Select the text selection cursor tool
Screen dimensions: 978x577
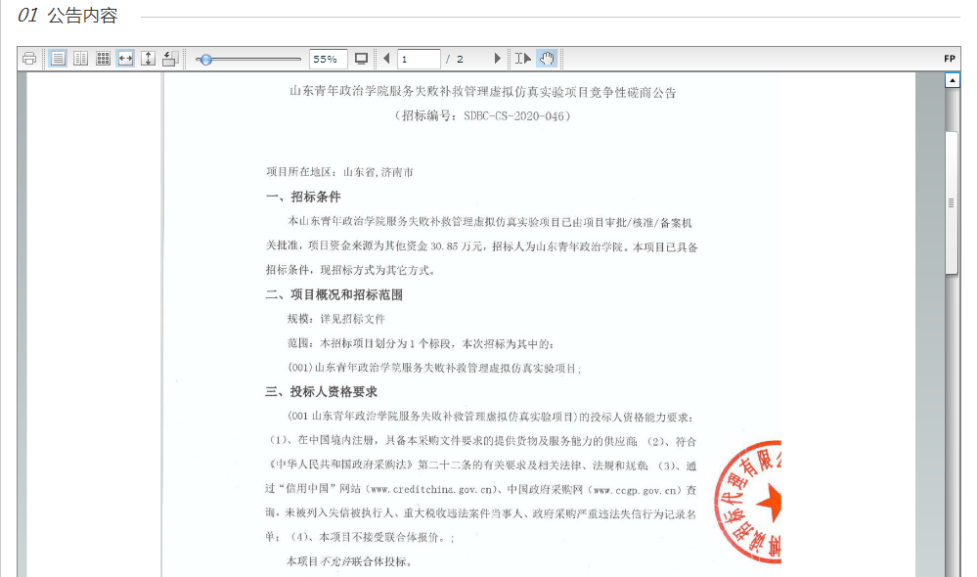523,59
